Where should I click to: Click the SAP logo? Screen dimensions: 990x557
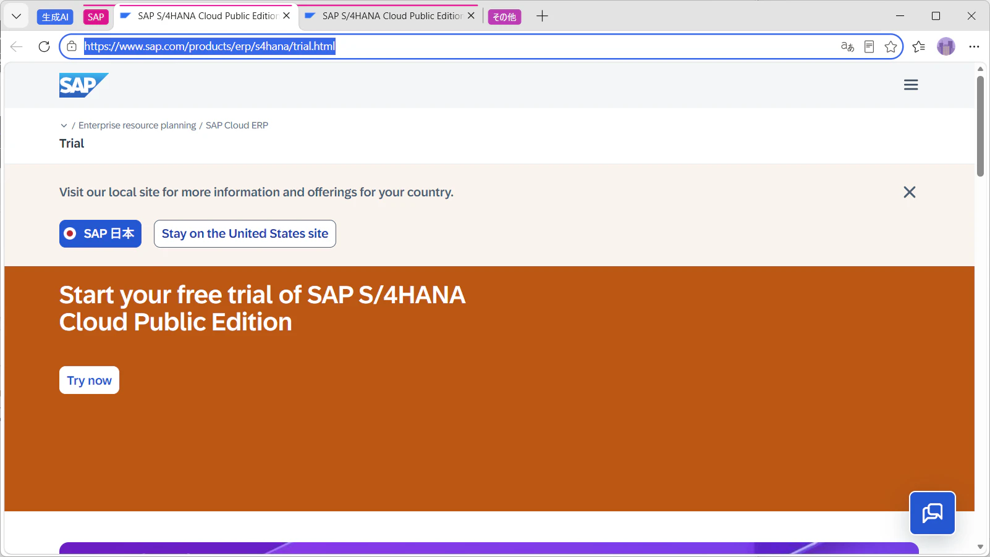pyautogui.click(x=84, y=85)
